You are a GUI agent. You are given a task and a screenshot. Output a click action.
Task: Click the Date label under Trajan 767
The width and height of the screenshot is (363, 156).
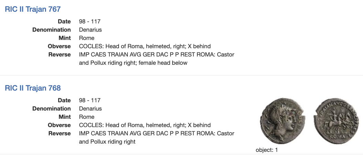(x=64, y=21)
